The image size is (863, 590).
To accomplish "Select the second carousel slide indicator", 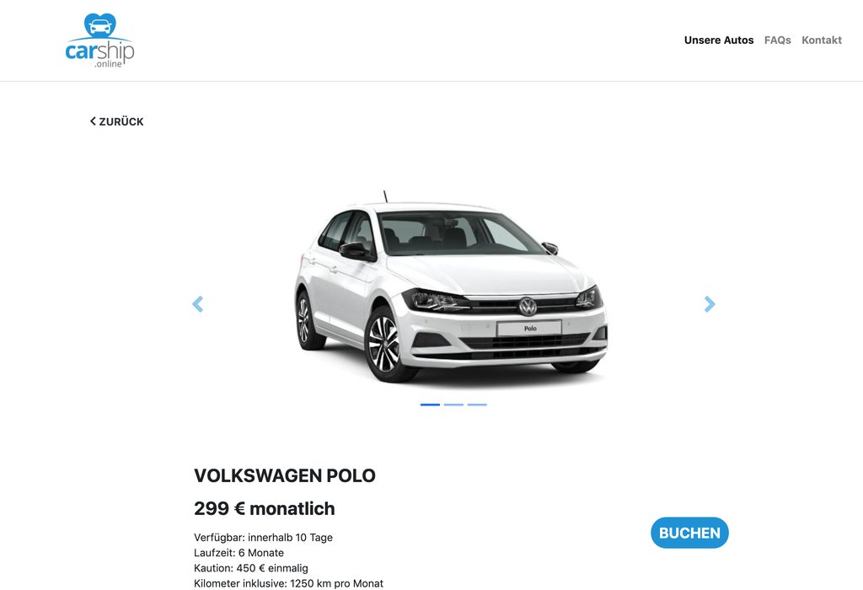I will (453, 405).
